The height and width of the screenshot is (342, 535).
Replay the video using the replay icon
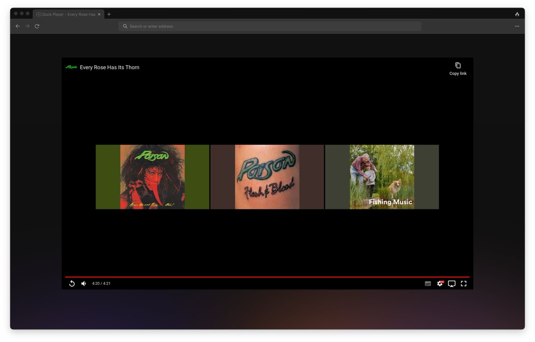tap(72, 284)
